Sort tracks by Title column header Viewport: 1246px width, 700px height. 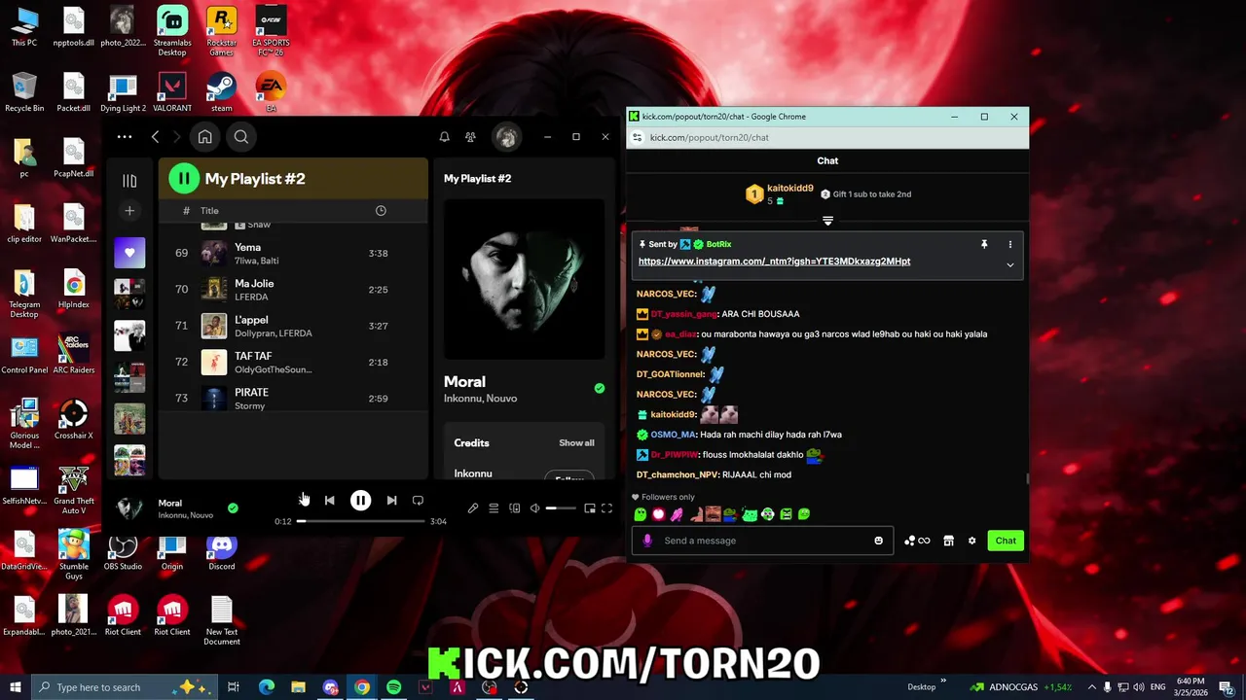tap(209, 211)
